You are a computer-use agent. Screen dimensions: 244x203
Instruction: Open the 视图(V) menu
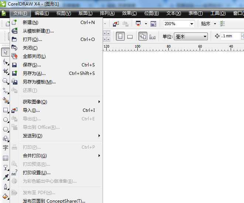coord(63,13)
